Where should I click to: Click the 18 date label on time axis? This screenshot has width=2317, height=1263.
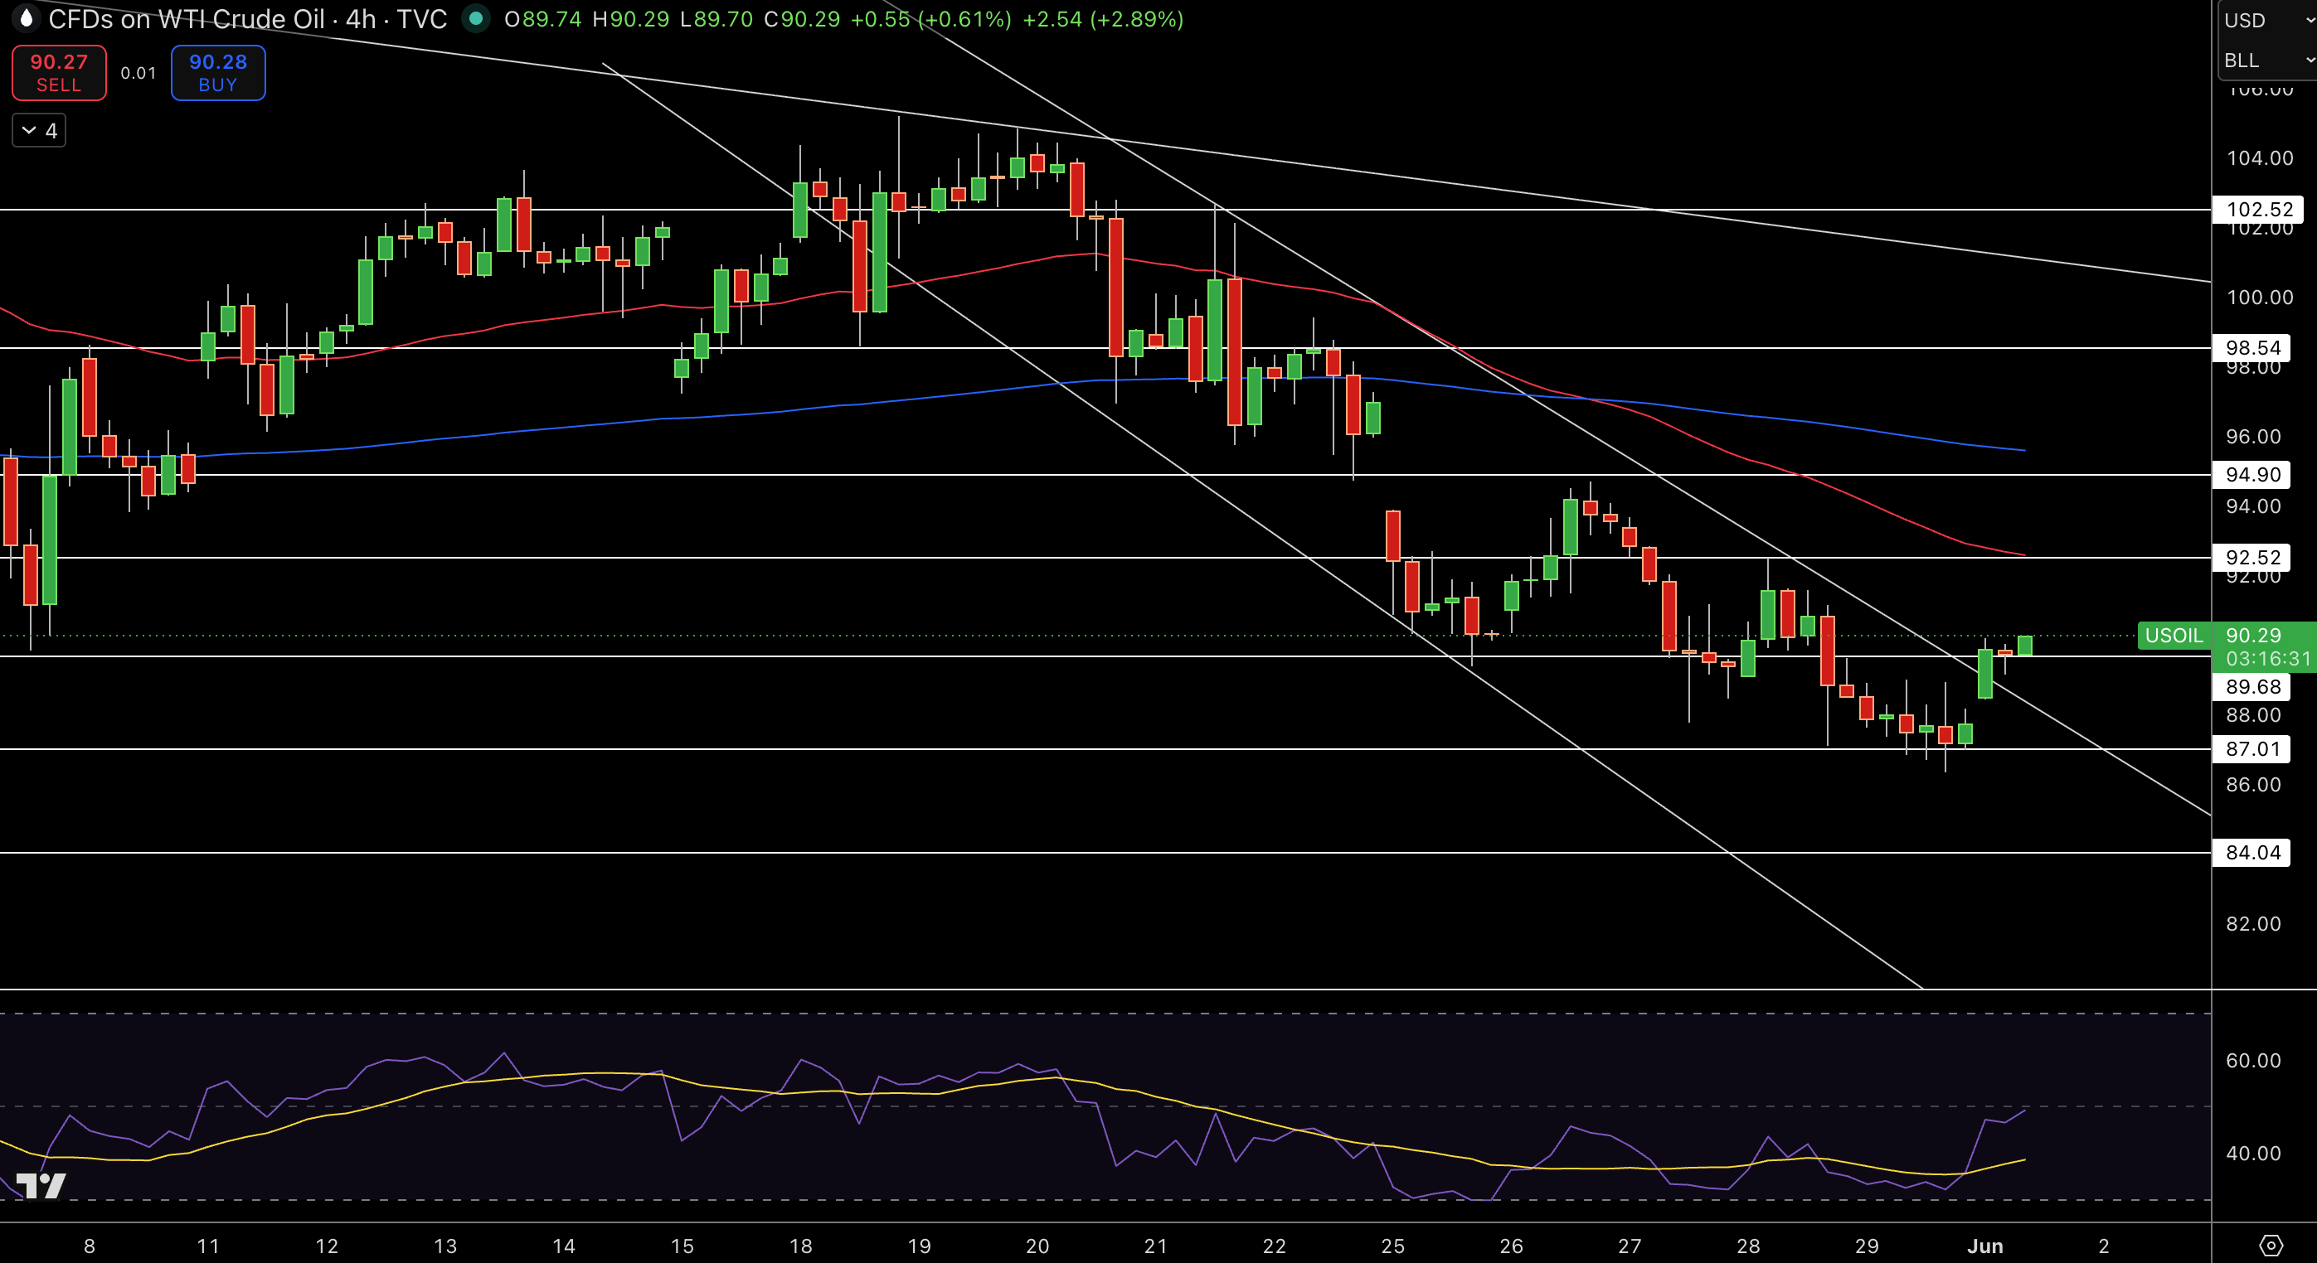(x=800, y=1246)
